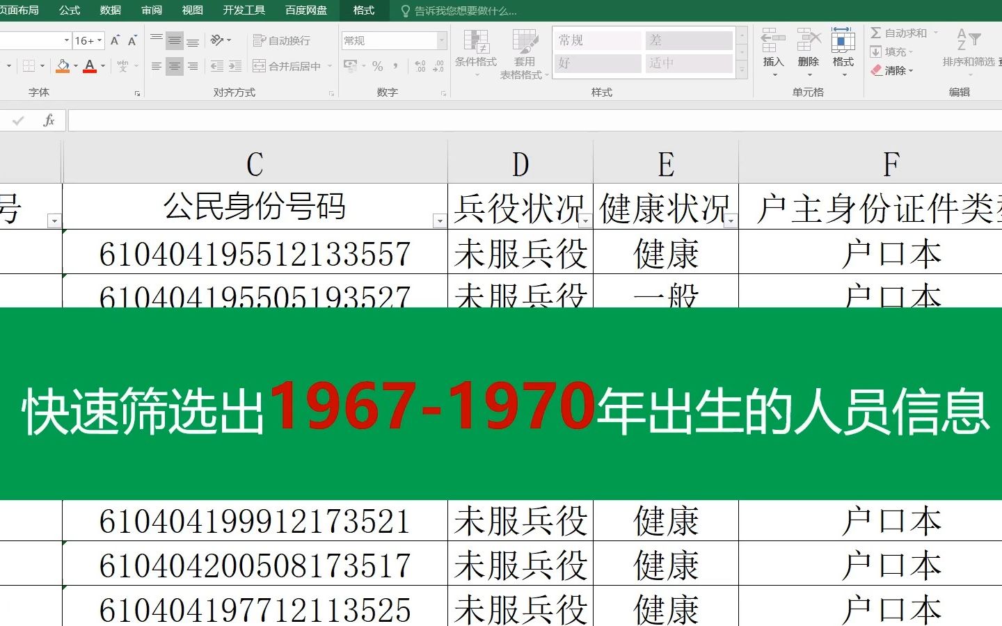Apply bottom vertical alignment
The width and height of the screenshot is (1002, 626).
pos(193,41)
